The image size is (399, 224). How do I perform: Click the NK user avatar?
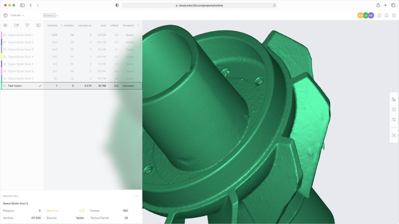pyautogui.click(x=371, y=15)
